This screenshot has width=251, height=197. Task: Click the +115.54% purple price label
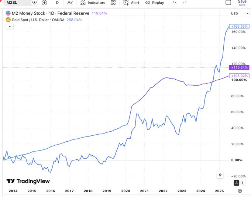(239, 68)
